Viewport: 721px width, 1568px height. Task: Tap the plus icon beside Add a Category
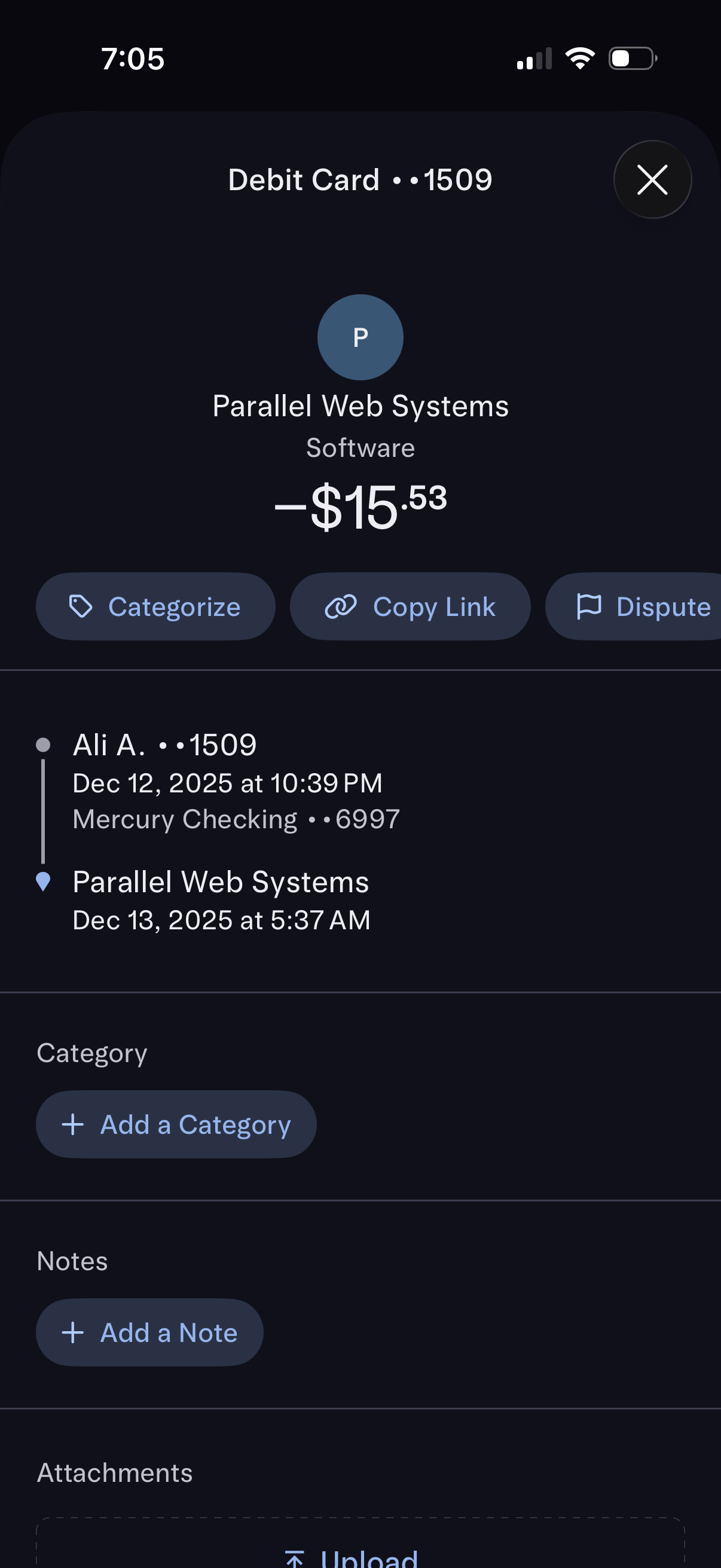click(73, 1124)
